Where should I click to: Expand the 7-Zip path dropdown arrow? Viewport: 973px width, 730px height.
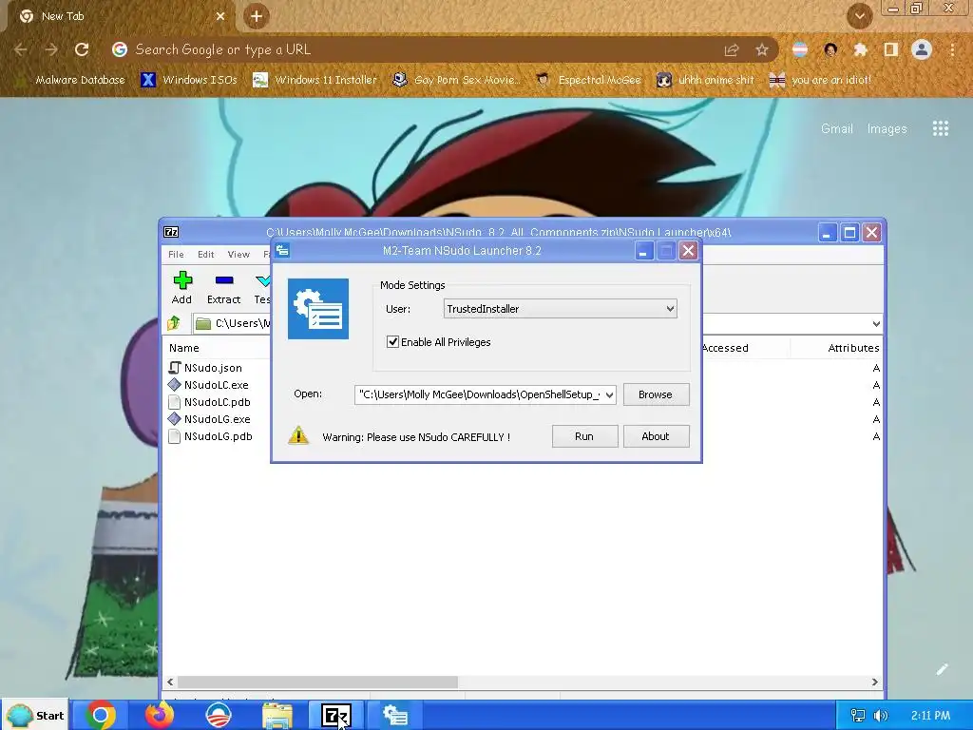pyautogui.click(x=875, y=323)
